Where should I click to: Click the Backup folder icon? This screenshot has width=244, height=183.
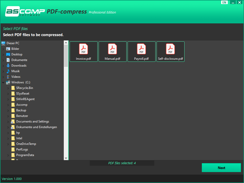[x=13, y=110]
